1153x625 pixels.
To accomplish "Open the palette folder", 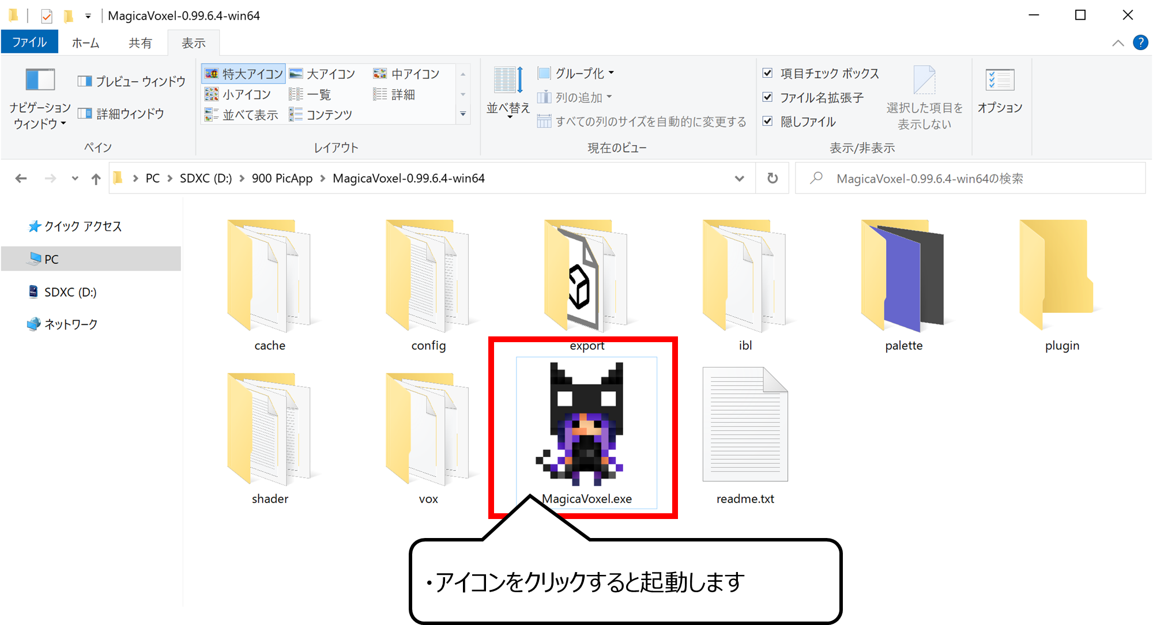I will (903, 285).
